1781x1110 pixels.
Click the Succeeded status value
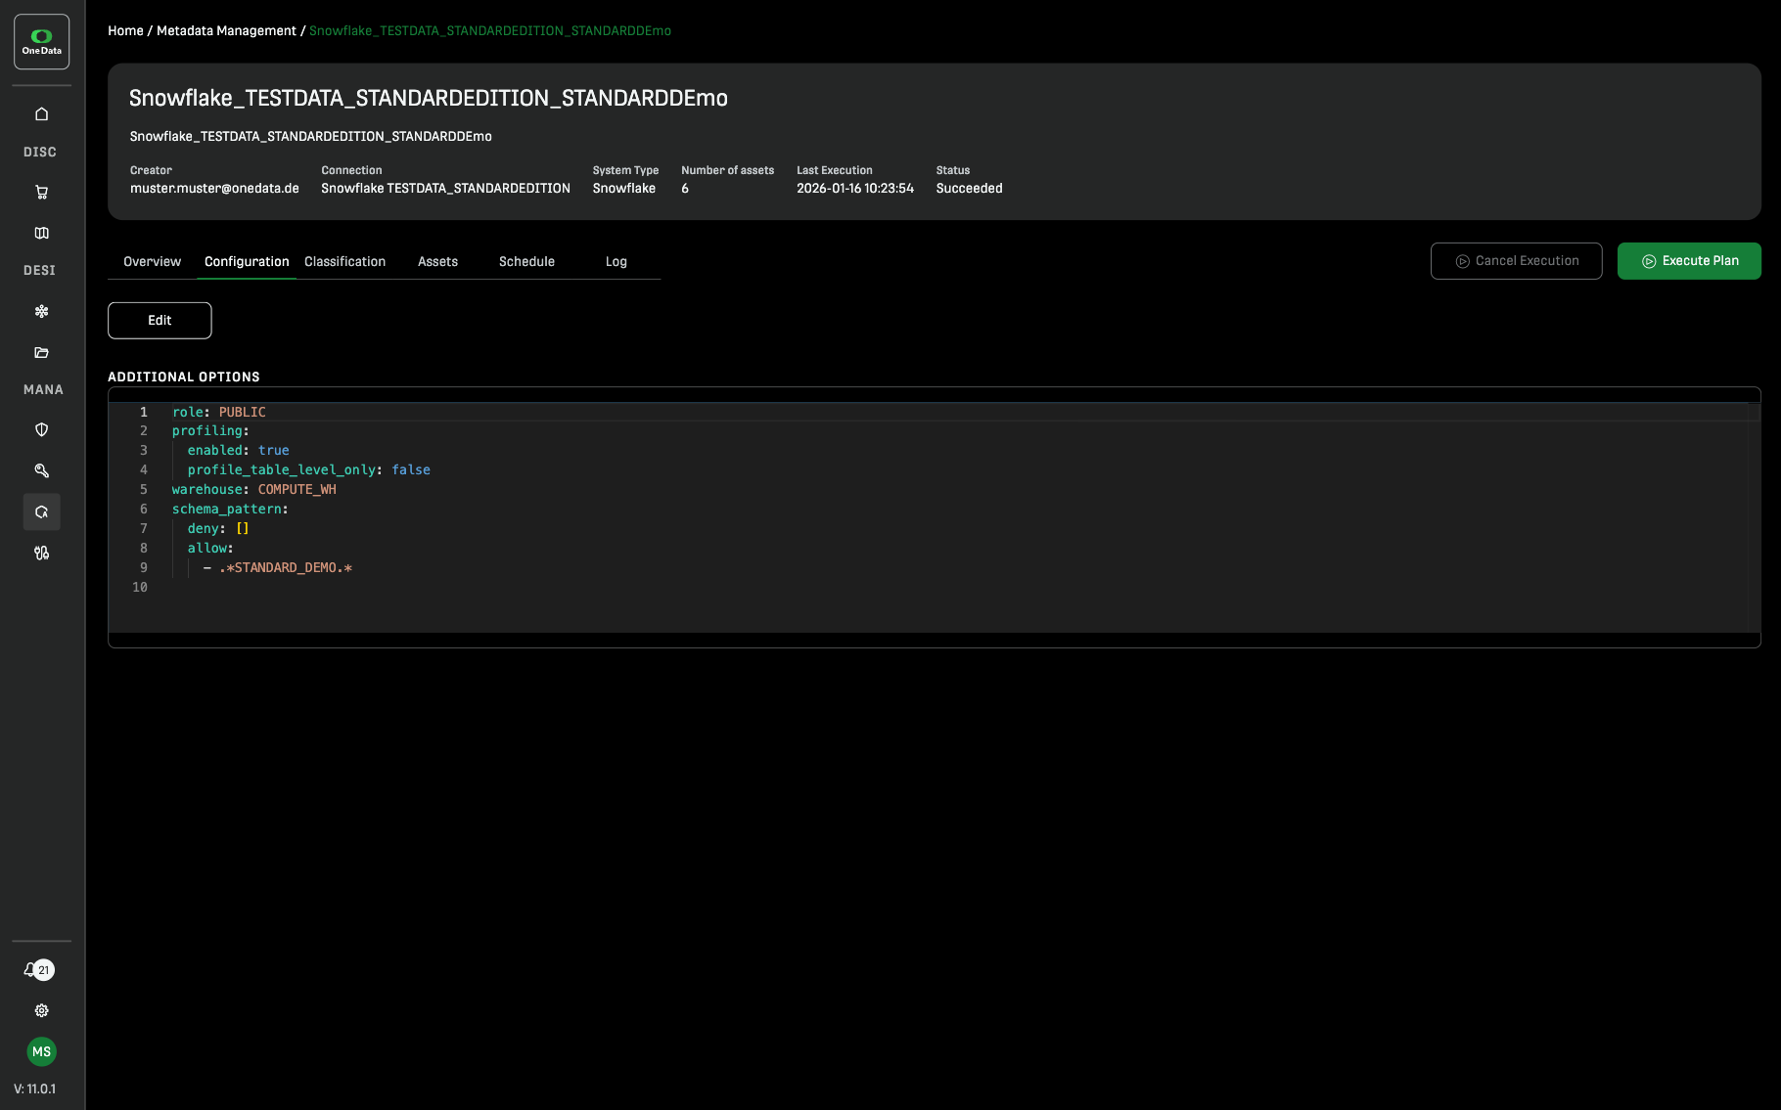(969, 189)
